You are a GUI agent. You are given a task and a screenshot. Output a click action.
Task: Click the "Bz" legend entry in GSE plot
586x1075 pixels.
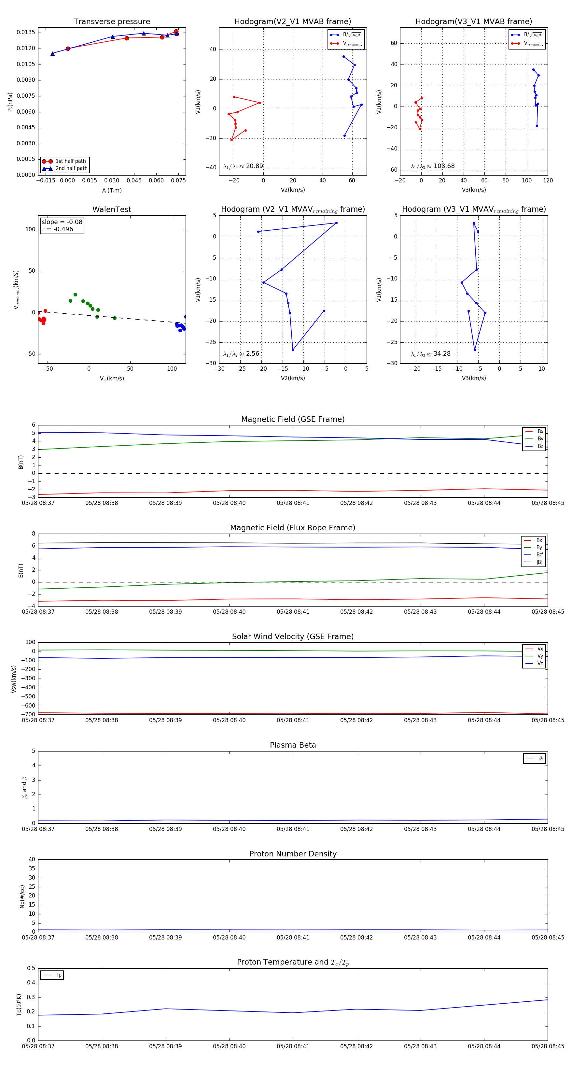(534, 446)
